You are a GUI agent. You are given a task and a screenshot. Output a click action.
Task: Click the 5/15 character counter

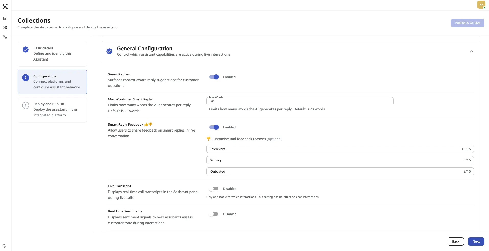click(467, 160)
